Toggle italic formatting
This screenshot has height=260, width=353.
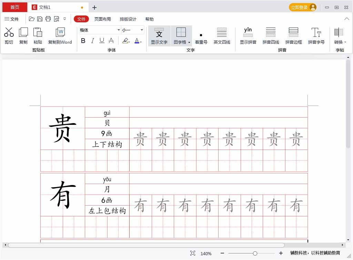(x=92, y=41)
